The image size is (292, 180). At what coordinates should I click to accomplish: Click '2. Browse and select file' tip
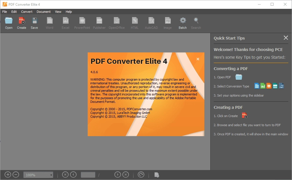coord(247,125)
